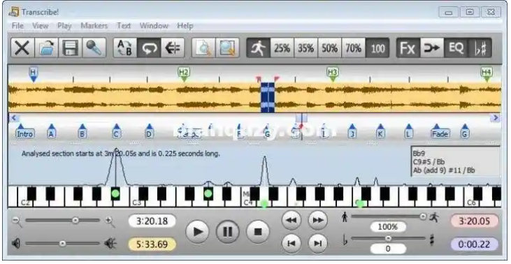Image resolution: width=511 pixels, height=264 pixels.
Task: Toggle the loop playback button
Action: pos(149,48)
